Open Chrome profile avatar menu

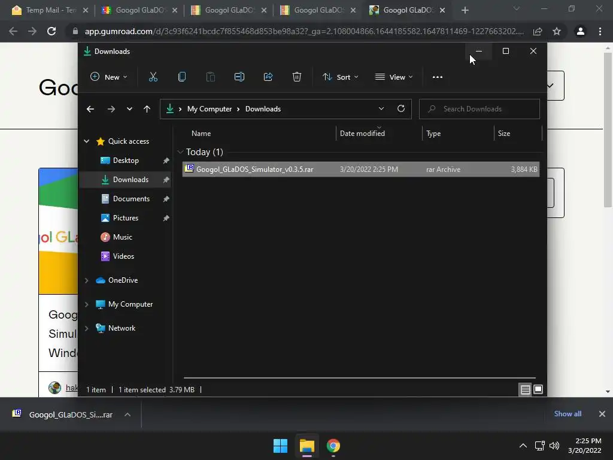(581, 31)
